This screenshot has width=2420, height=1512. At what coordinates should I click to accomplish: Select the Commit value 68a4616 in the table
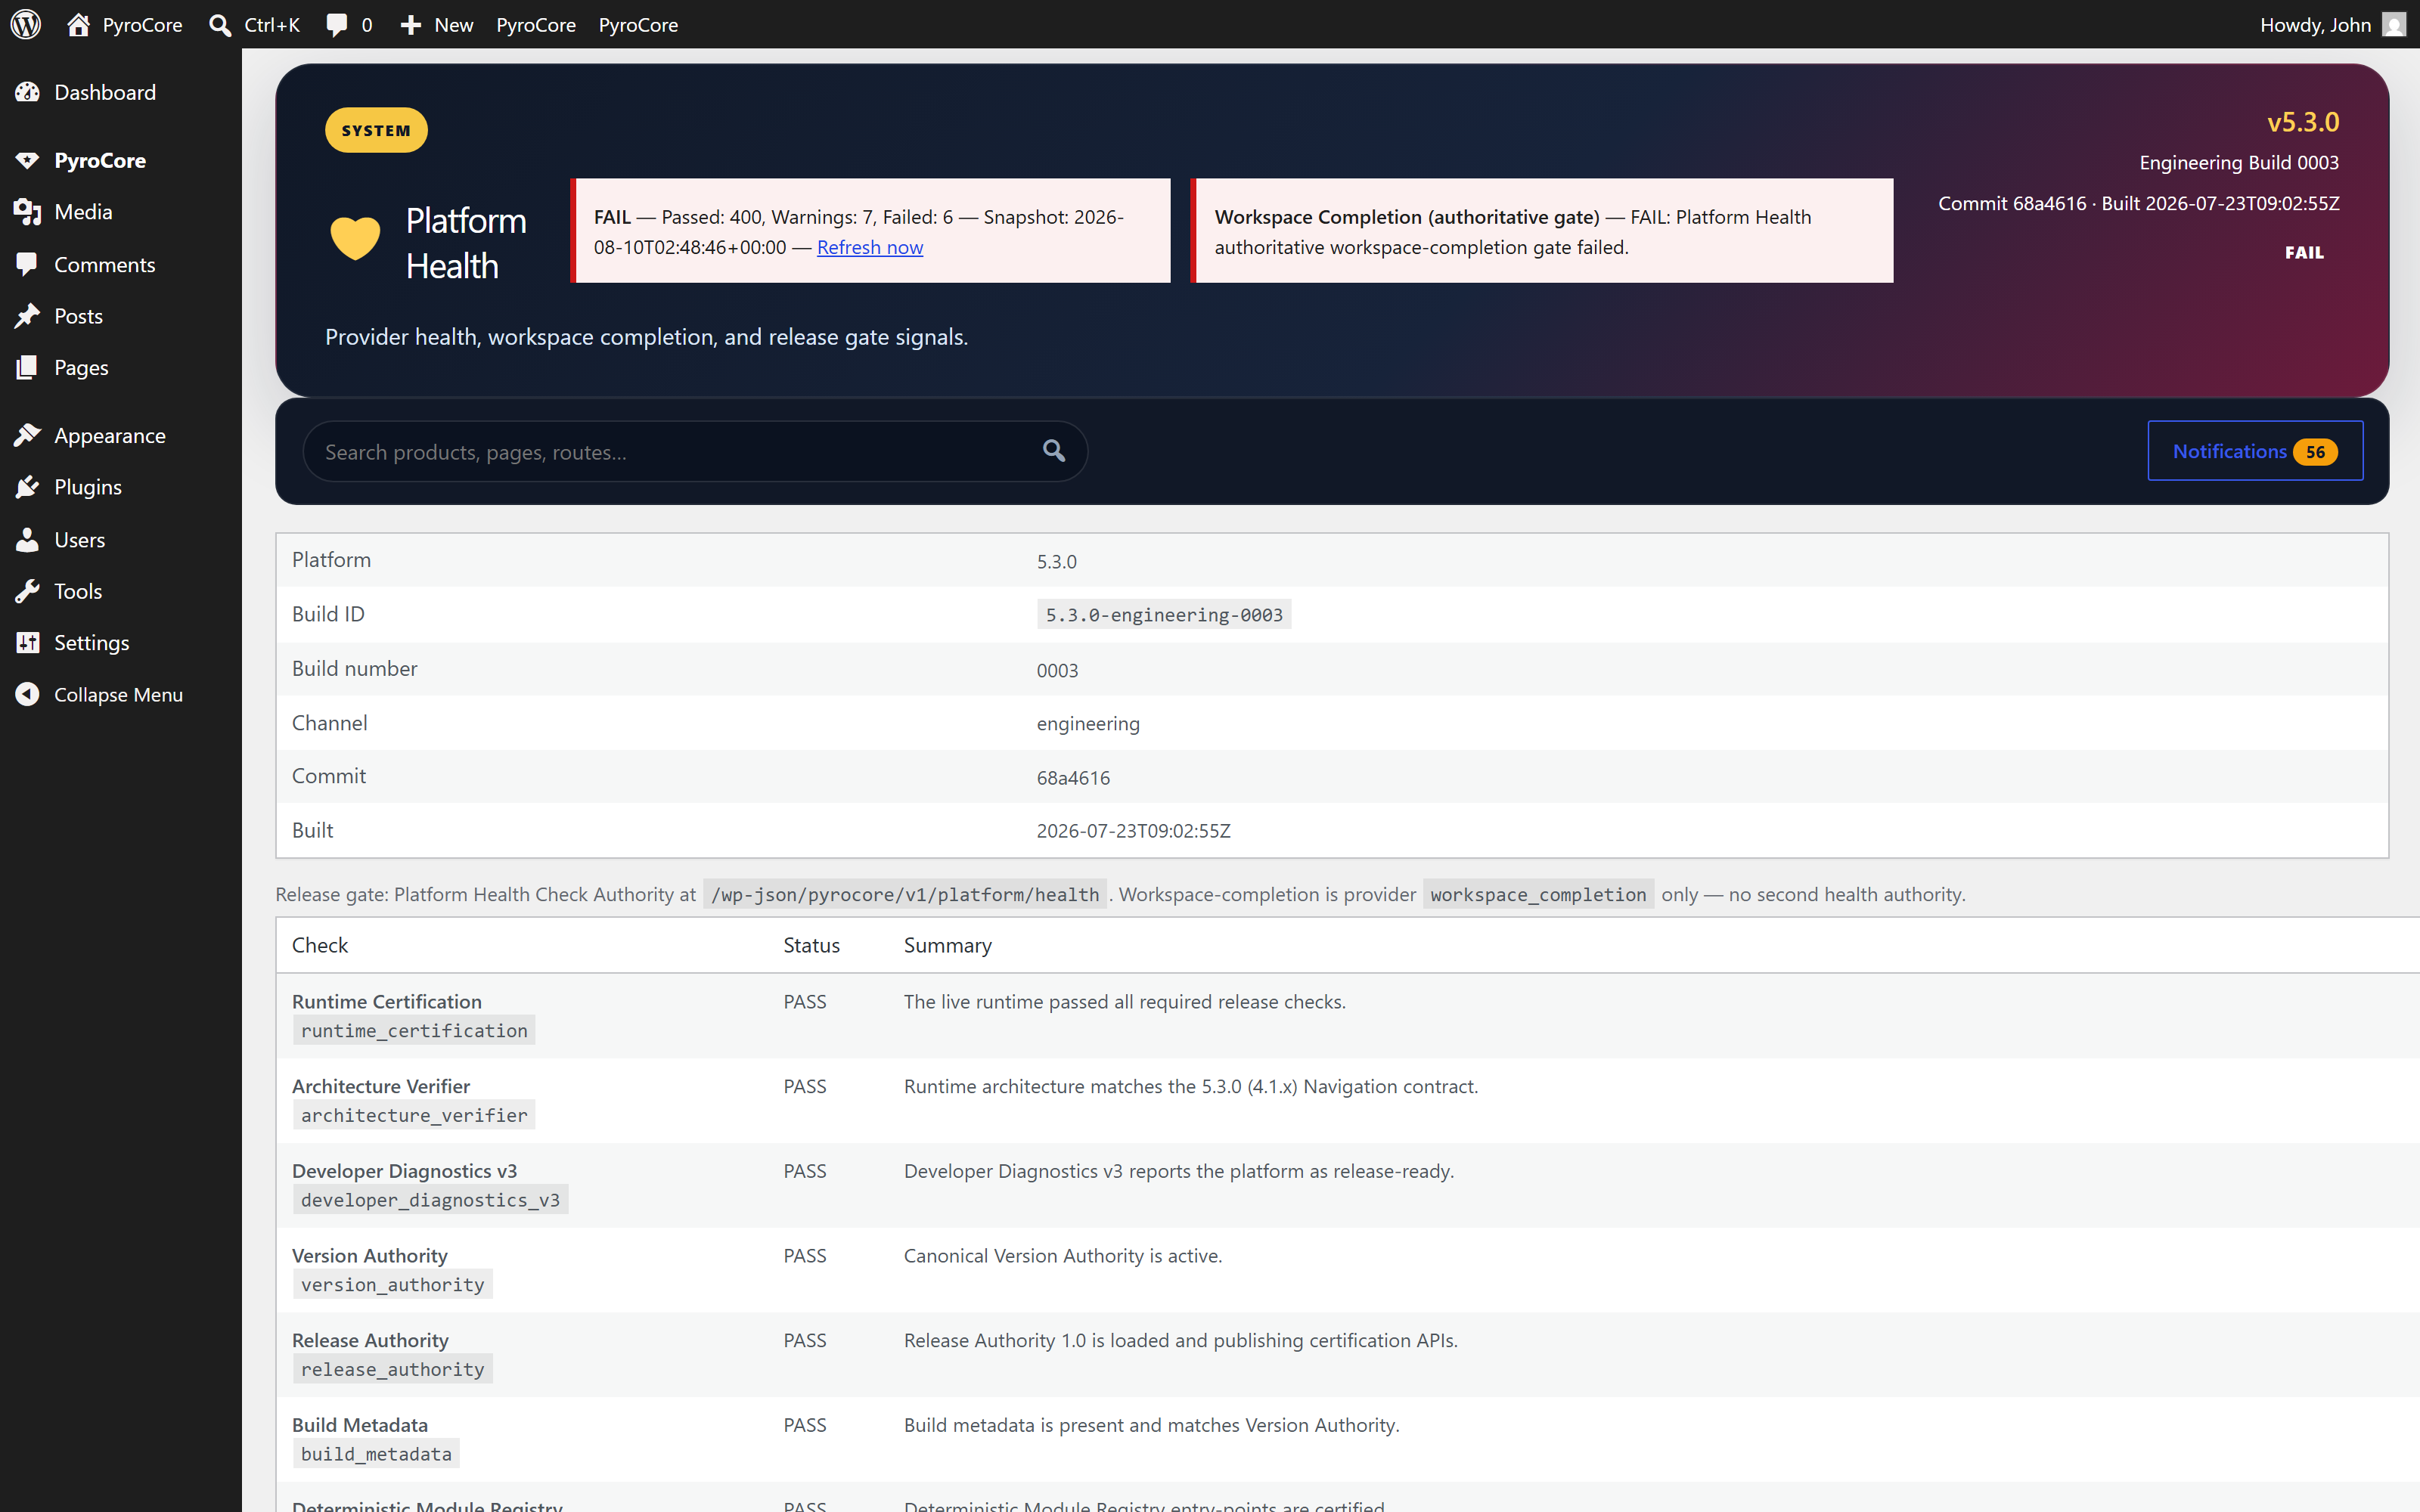(x=1073, y=778)
